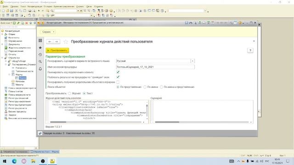Image resolution: width=294 pixels, height=165 pixels.
Task: Click the cut scissors icon in Configurator toolbar
Action: pos(17,11)
